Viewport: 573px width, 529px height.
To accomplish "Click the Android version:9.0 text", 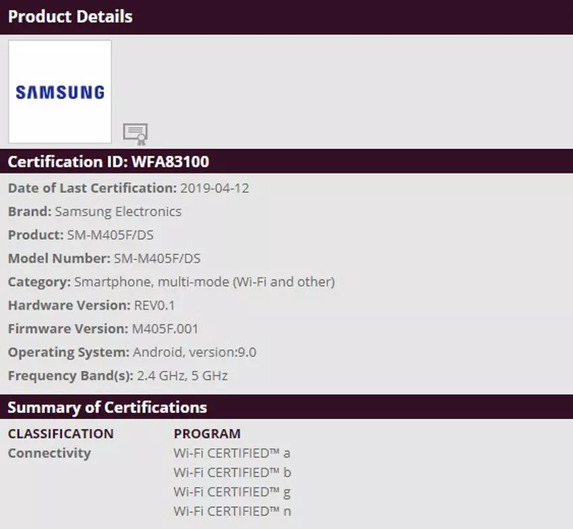I will tap(194, 352).
